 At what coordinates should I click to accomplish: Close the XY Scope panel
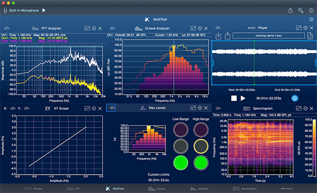click(100, 109)
